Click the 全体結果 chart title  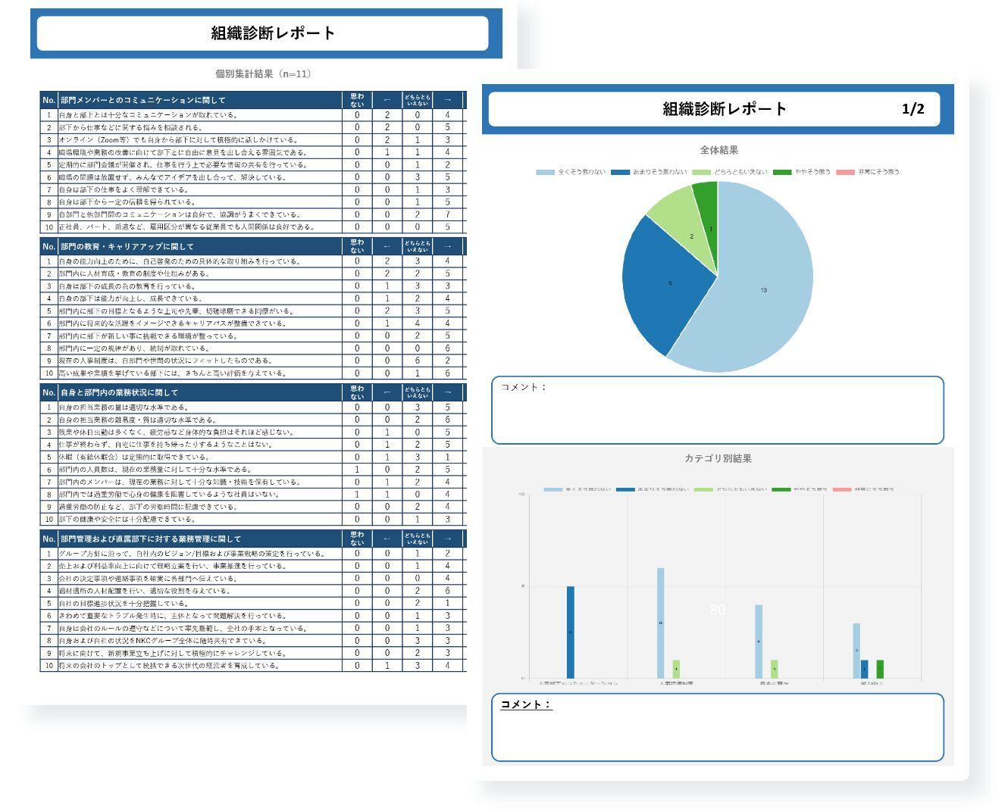pos(718,150)
